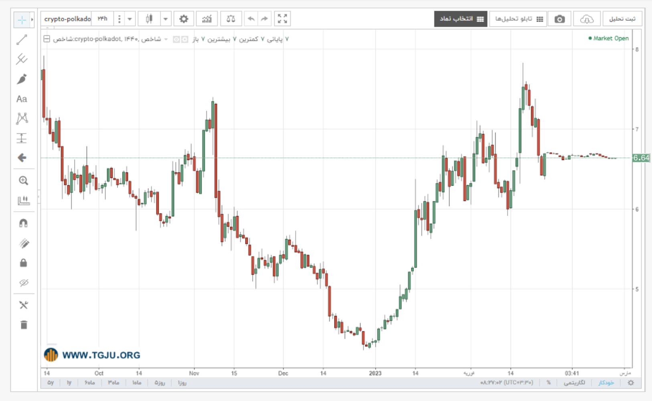Toggle the percent % scale
Image resolution: width=652 pixels, height=401 pixels.
tap(549, 383)
